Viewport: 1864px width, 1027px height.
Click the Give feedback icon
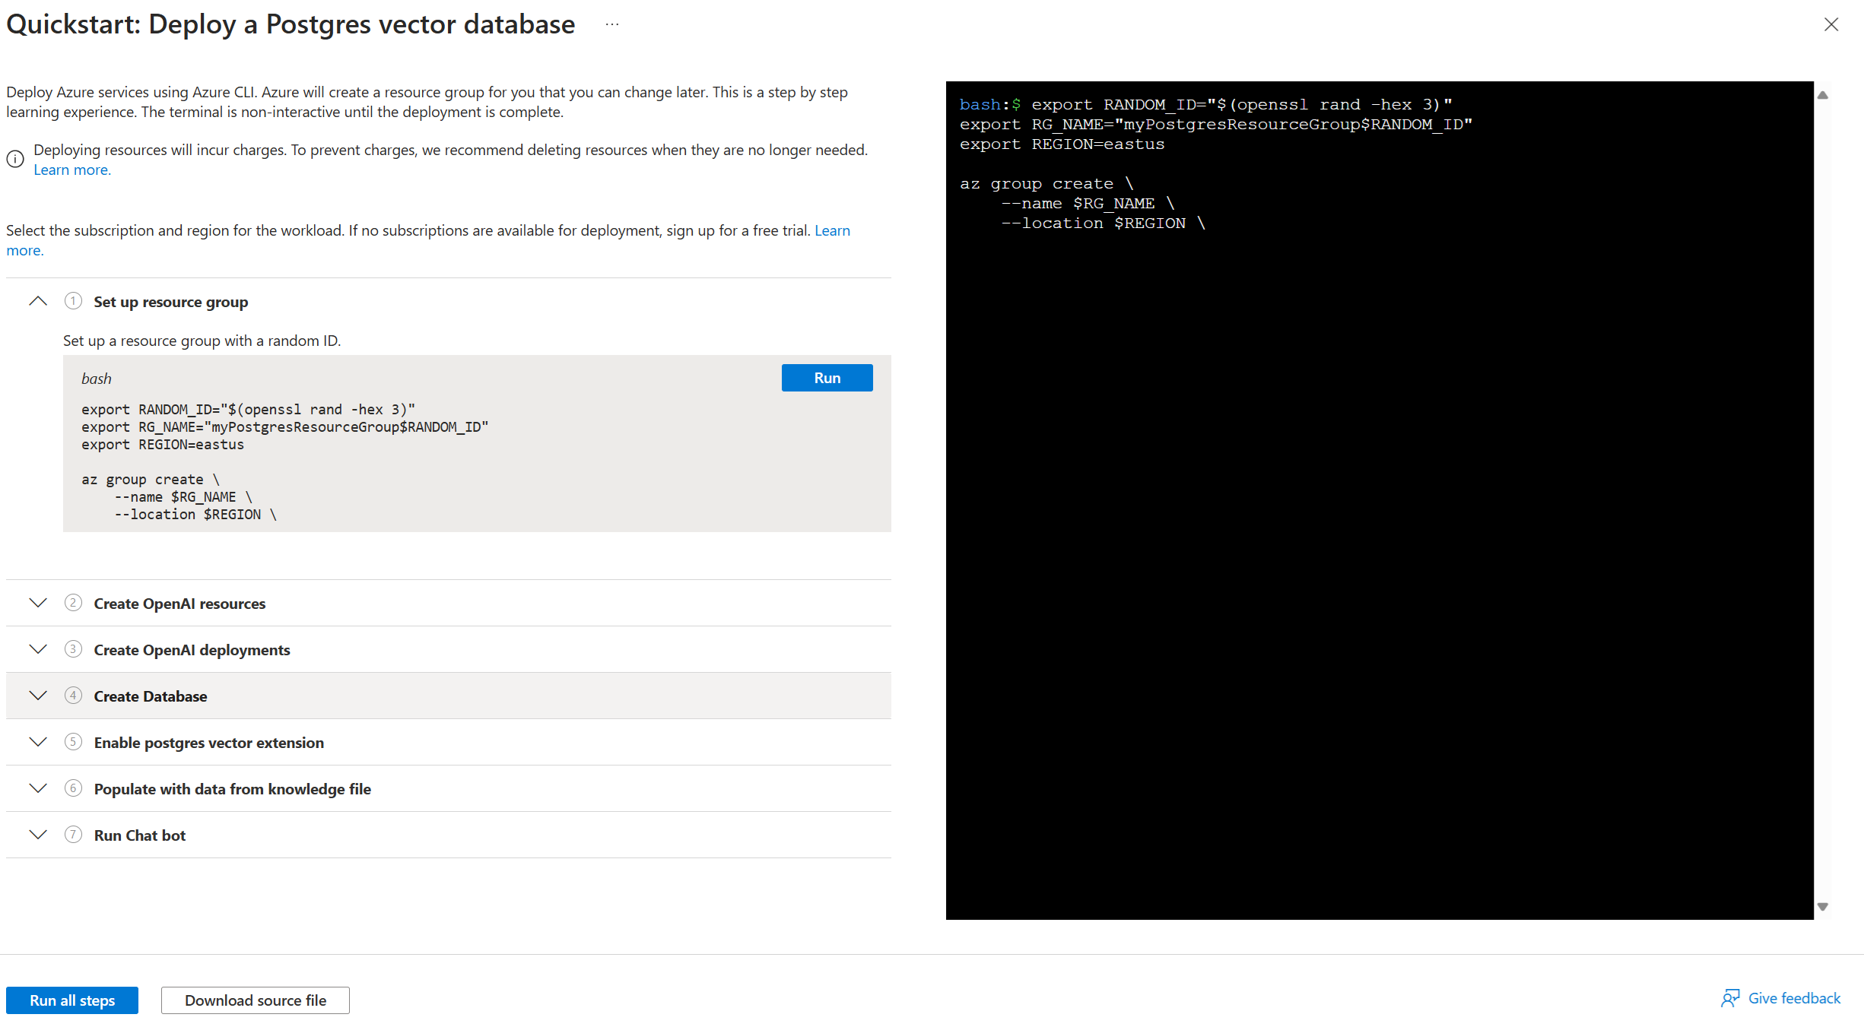click(1730, 998)
